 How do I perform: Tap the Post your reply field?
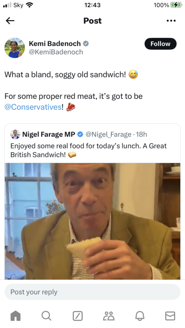pyautogui.click(x=92, y=292)
